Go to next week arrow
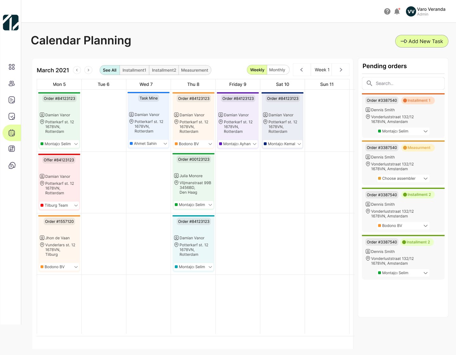The height and width of the screenshot is (355, 456). click(341, 70)
